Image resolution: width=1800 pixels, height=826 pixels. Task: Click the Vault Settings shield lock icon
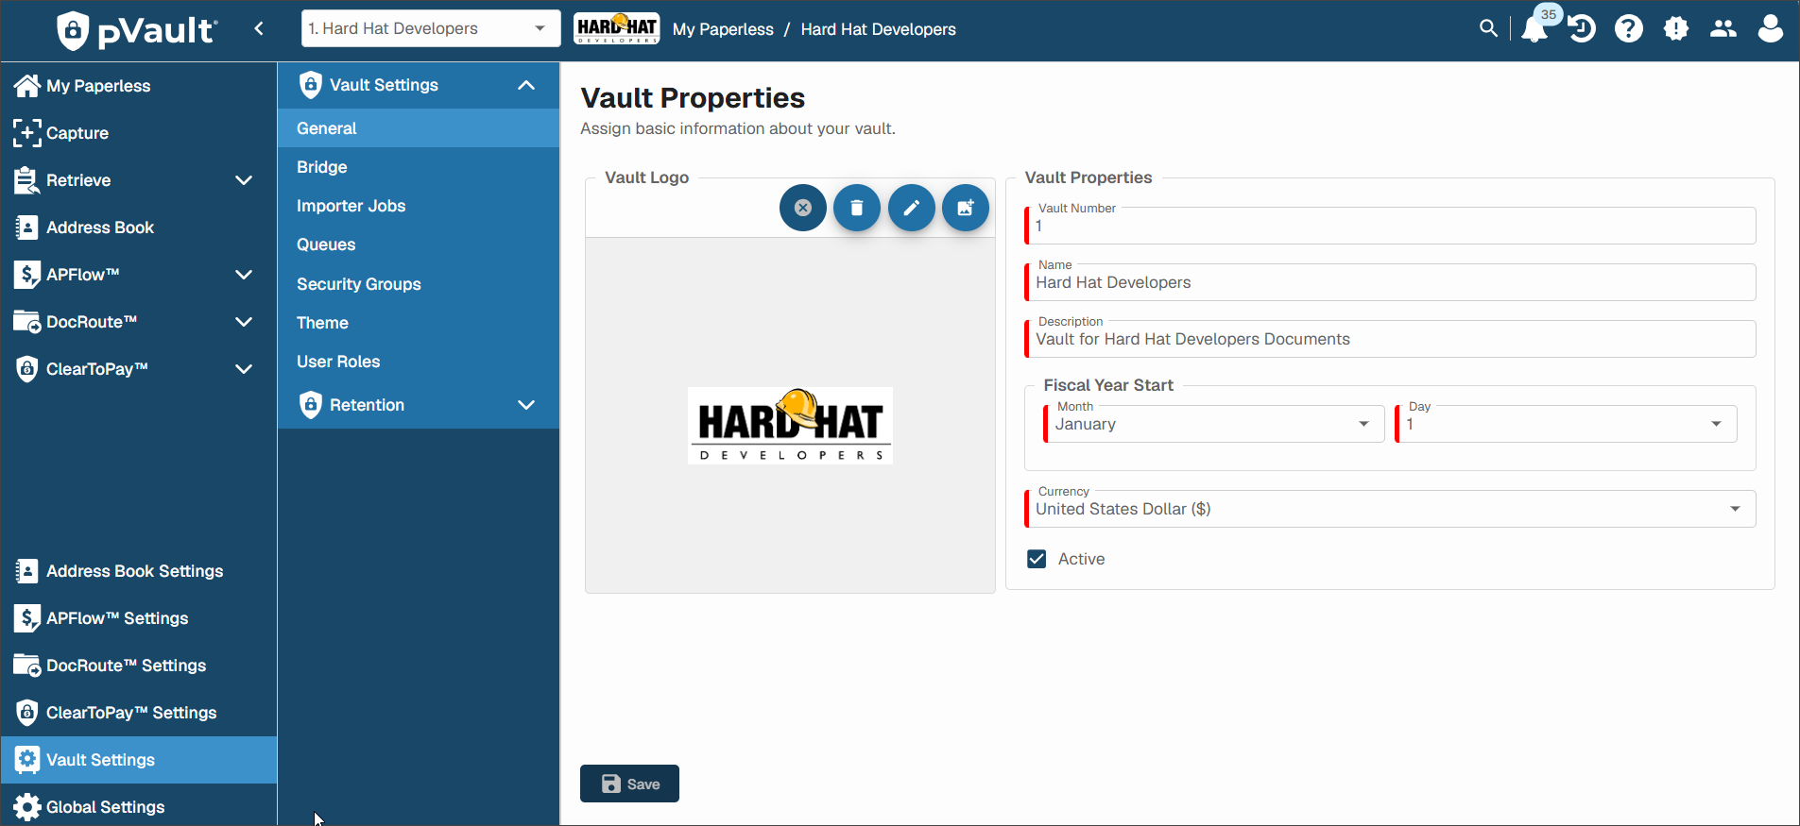click(311, 85)
